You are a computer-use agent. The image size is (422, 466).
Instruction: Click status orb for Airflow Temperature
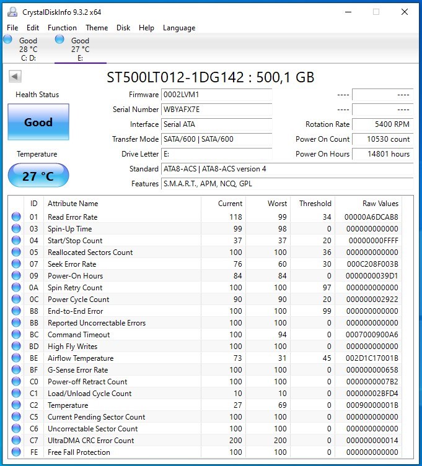(x=16, y=358)
